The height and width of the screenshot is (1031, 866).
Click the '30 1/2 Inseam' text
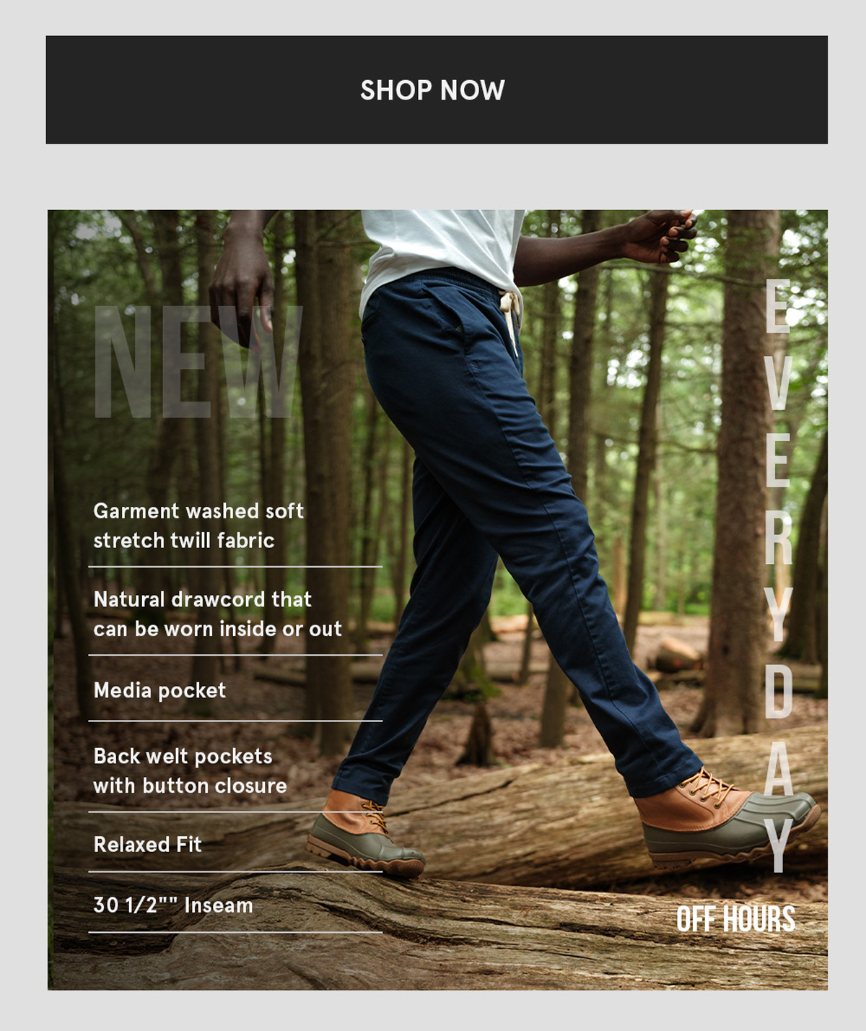coord(173,905)
